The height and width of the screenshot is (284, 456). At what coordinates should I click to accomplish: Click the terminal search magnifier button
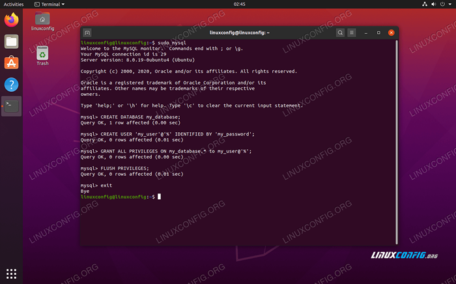340,33
